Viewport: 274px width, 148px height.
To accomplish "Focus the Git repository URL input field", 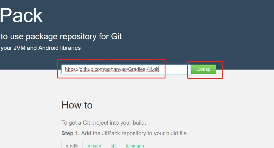I will (x=126, y=69).
